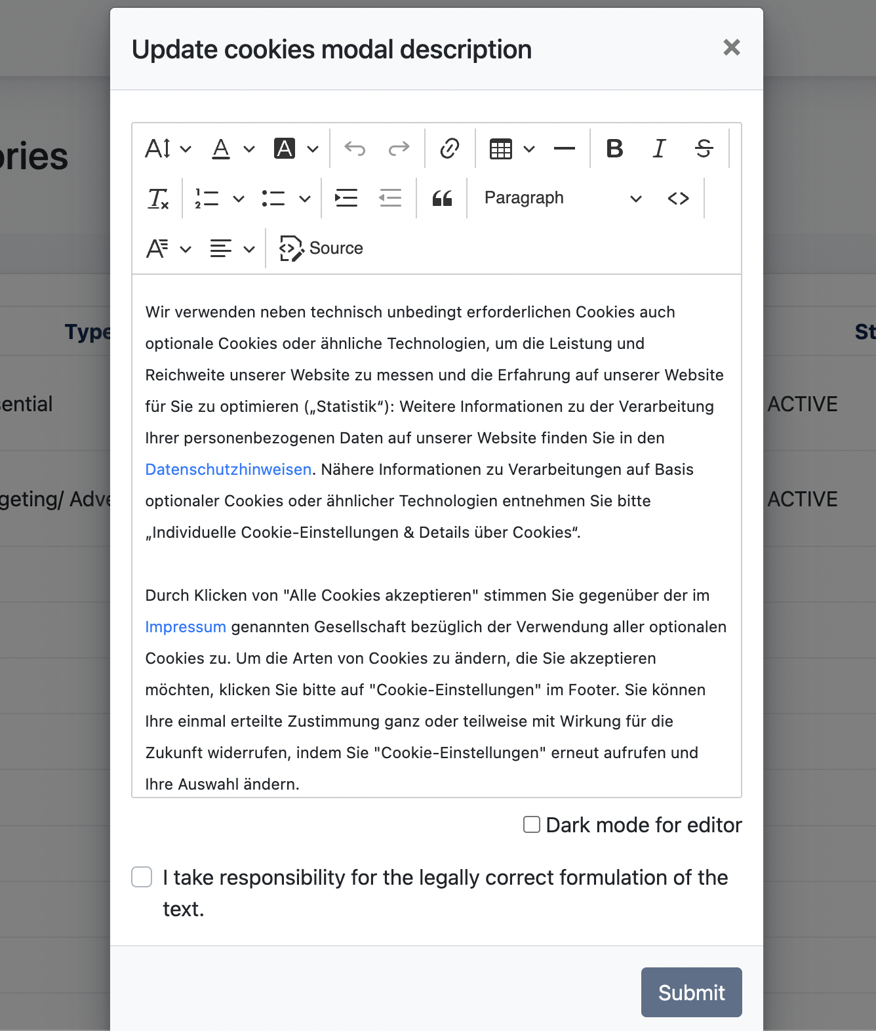Expand the insert table dropdown arrow
Image resolution: width=876 pixels, height=1031 pixels.
(x=529, y=149)
